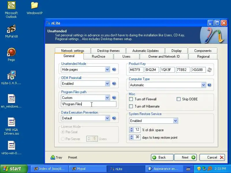Show help for Unattended Mode
This screenshot has height=173, width=231.
[x=114, y=69]
